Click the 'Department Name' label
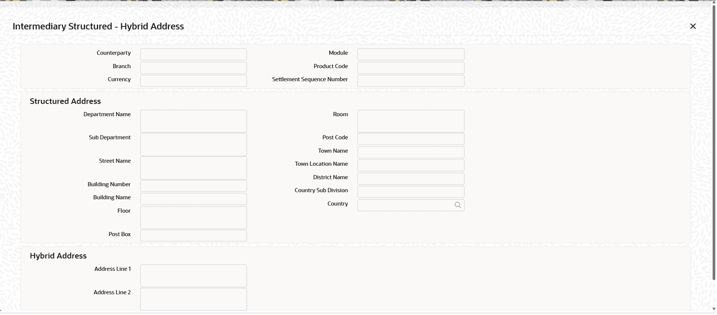This screenshot has width=717, height=315. point(107,115)
